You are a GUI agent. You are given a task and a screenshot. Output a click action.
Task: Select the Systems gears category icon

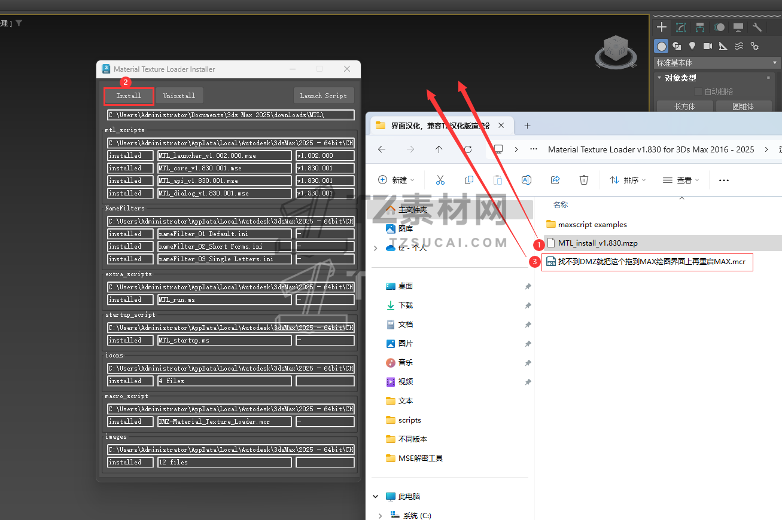[x=754, y=46]
